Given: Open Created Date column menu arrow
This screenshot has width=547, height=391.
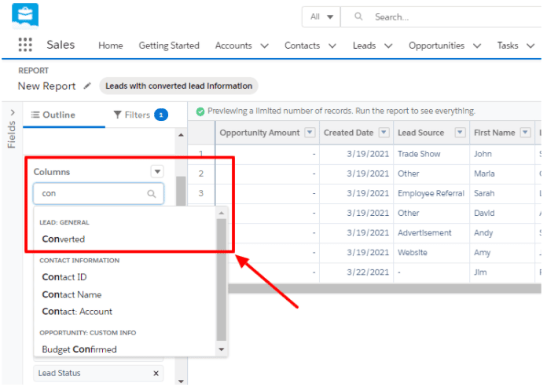Looking at the screenshot, I should click(x=384, y=133).
